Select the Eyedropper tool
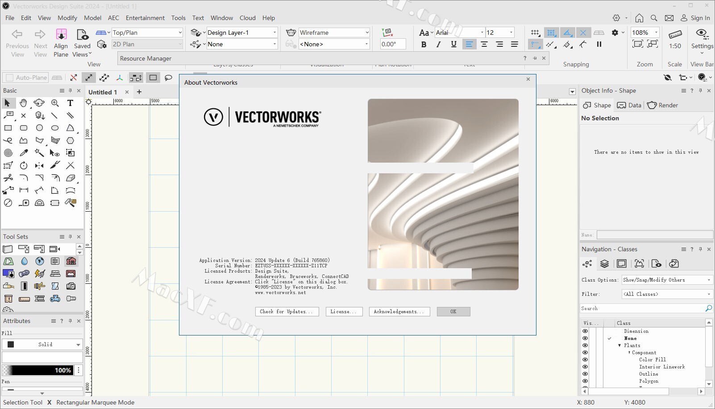 (x=24, y=153)
